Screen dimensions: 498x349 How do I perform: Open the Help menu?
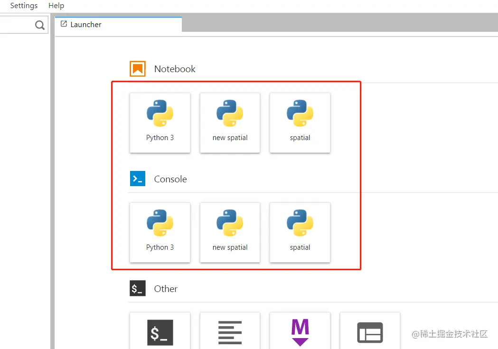[x=56, y=6]
